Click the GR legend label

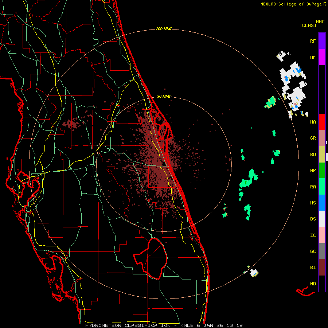(313, 138)
